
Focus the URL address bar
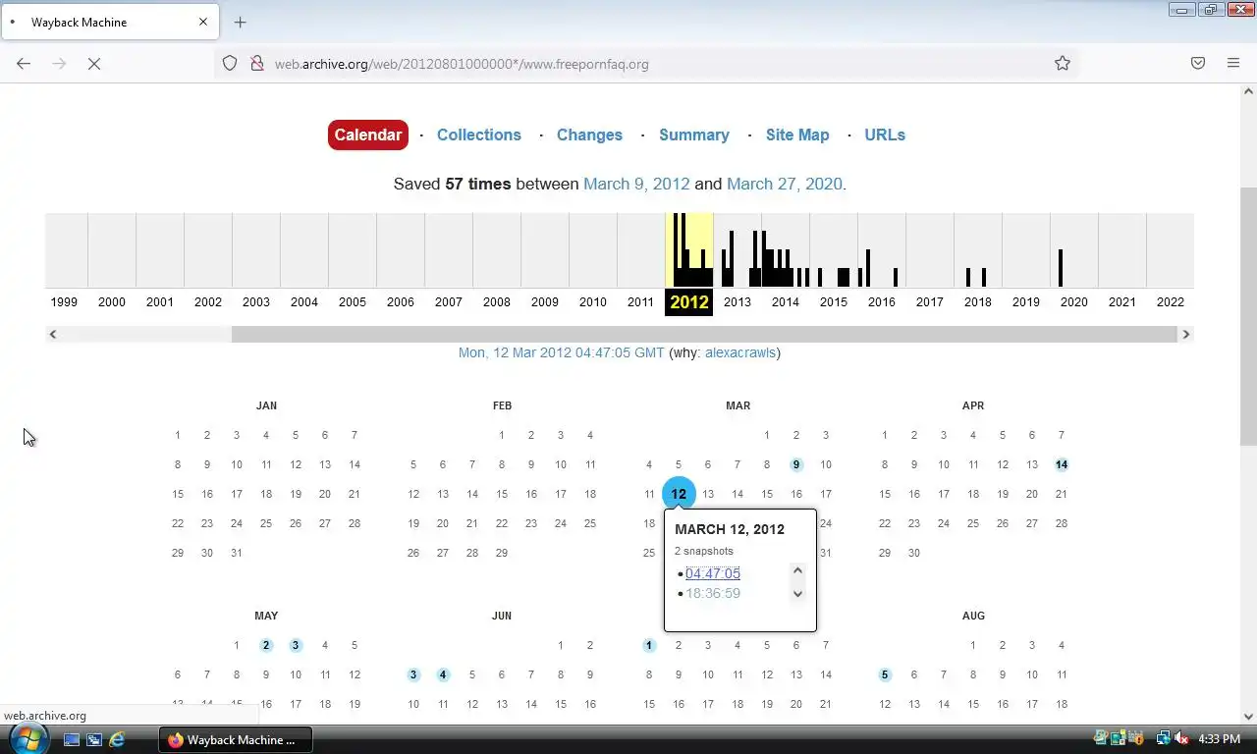(x=648, y=64)
